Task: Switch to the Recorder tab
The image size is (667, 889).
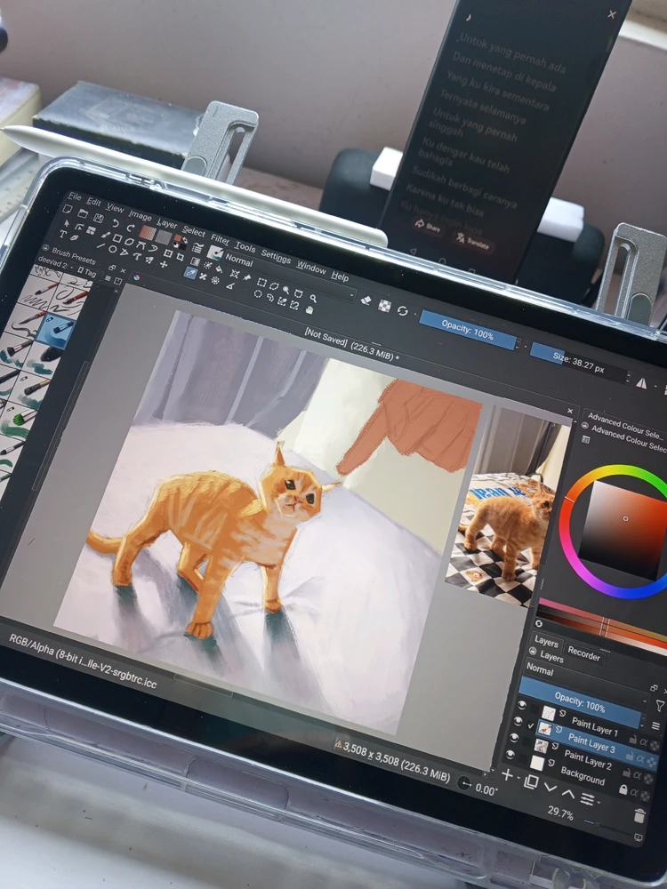Action: [x=583, y=653]
